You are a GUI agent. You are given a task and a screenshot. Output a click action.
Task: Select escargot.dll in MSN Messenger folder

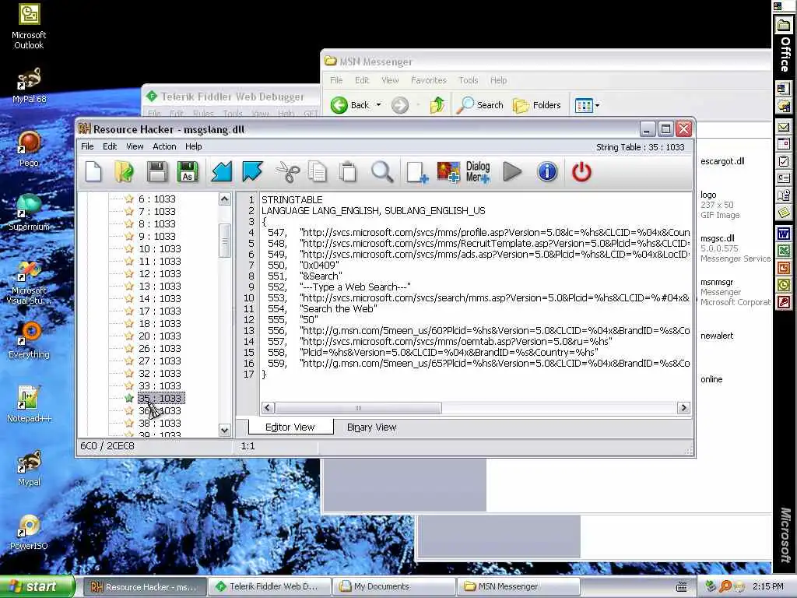pyautogui.click(x=722, y=161)
